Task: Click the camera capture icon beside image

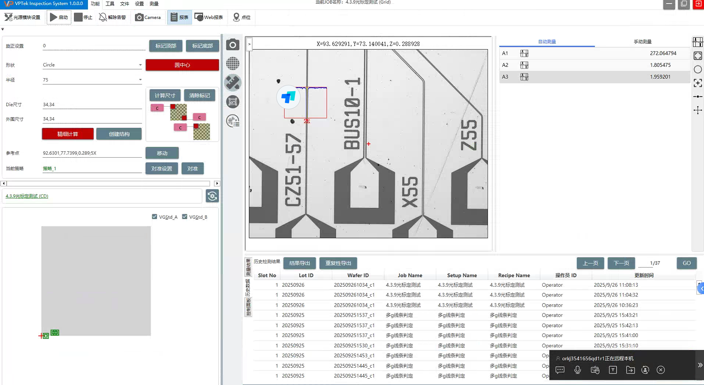Action: (233, 45)
